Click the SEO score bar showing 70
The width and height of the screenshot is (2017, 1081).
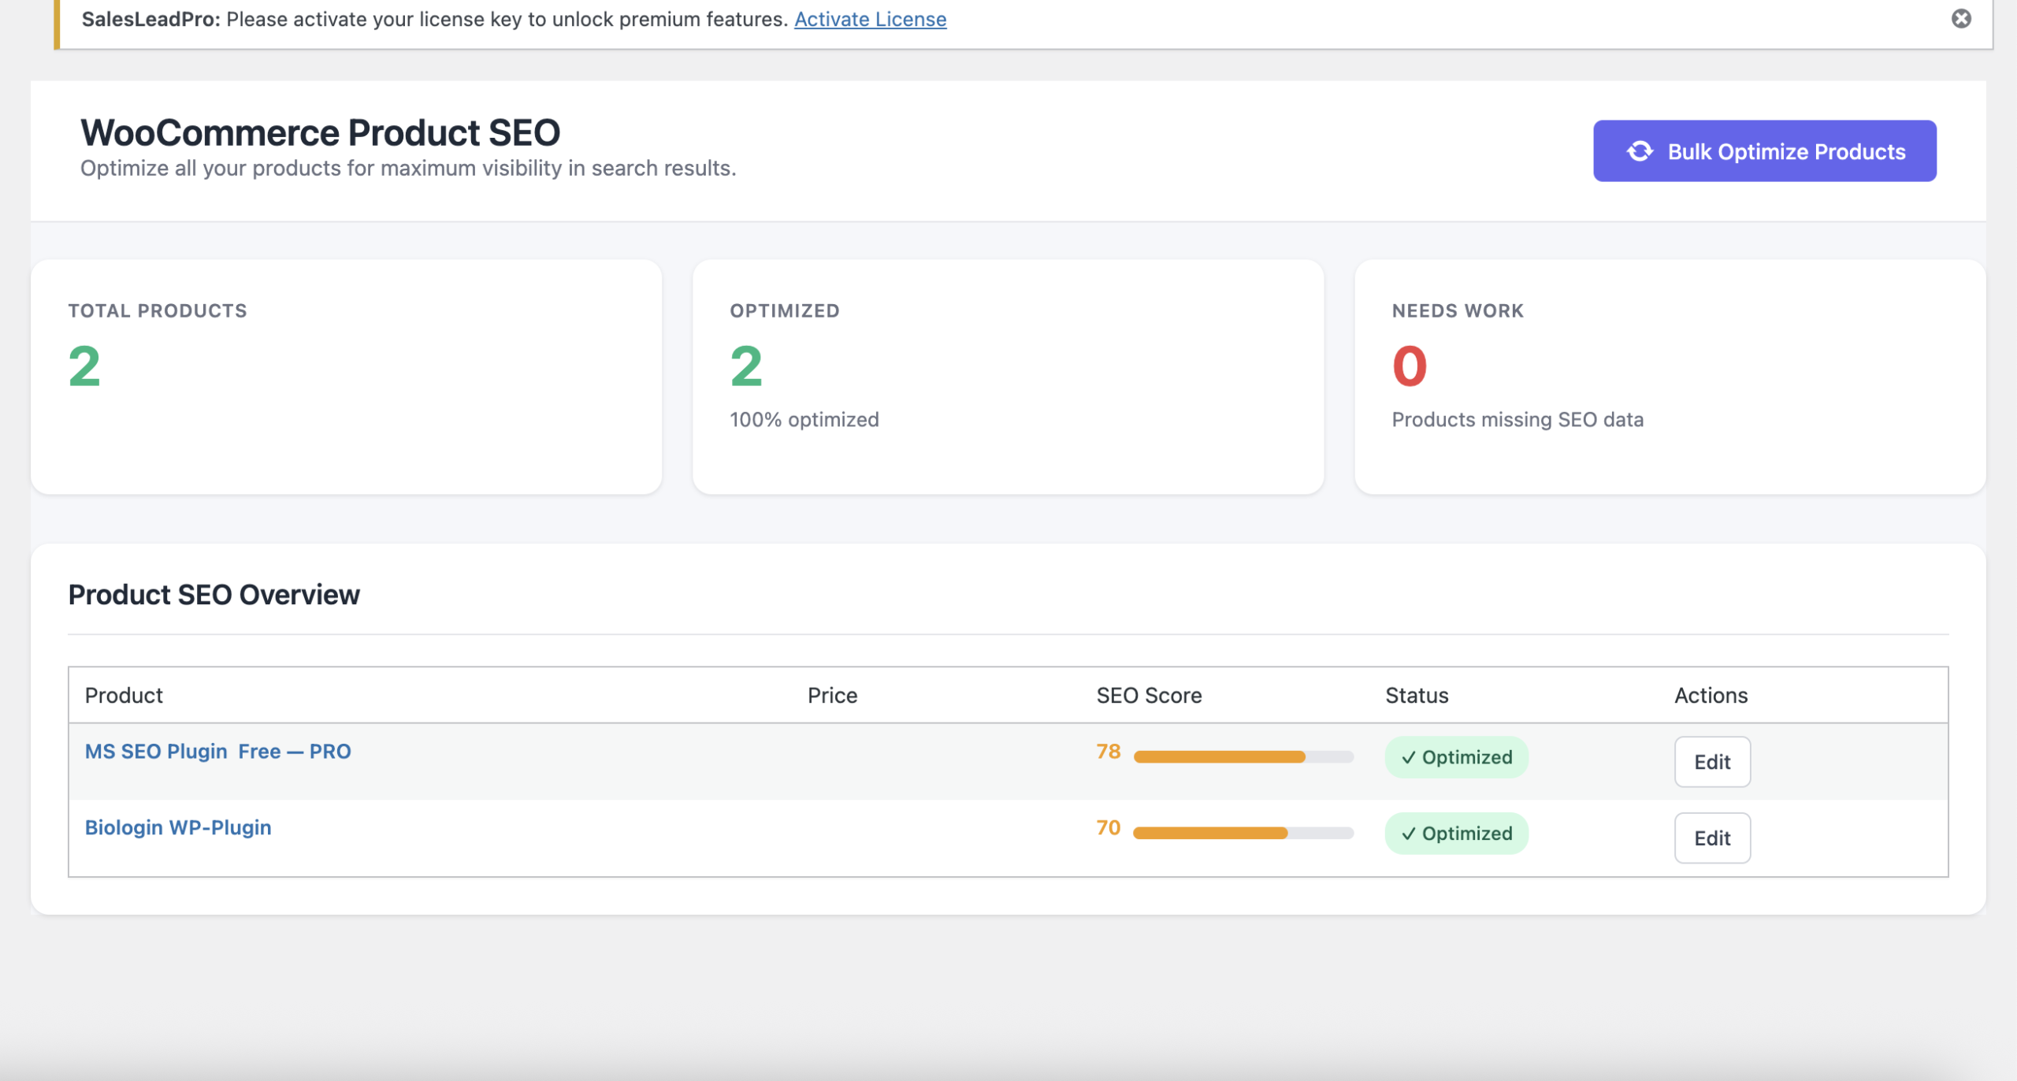(1243, 834)
